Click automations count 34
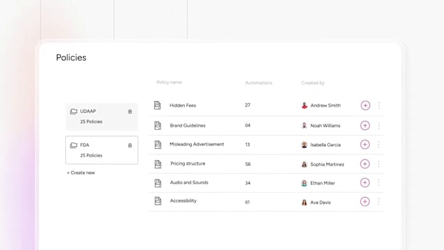 point(247,183)
